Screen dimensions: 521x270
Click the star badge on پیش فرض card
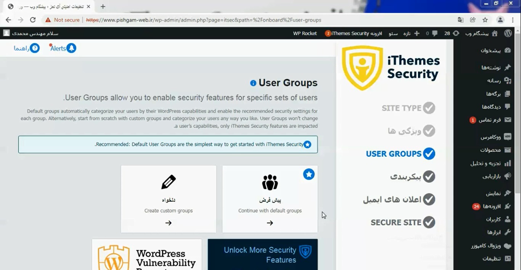coord(309,174)
